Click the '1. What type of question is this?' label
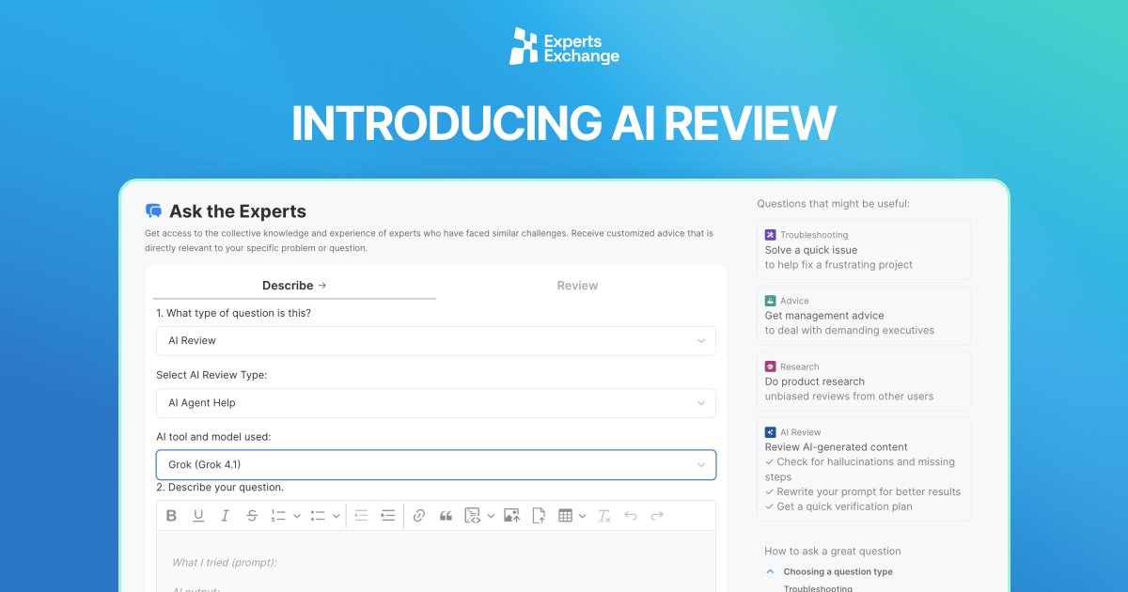This screenshot has height=592, width=1128. pos(233,313)
